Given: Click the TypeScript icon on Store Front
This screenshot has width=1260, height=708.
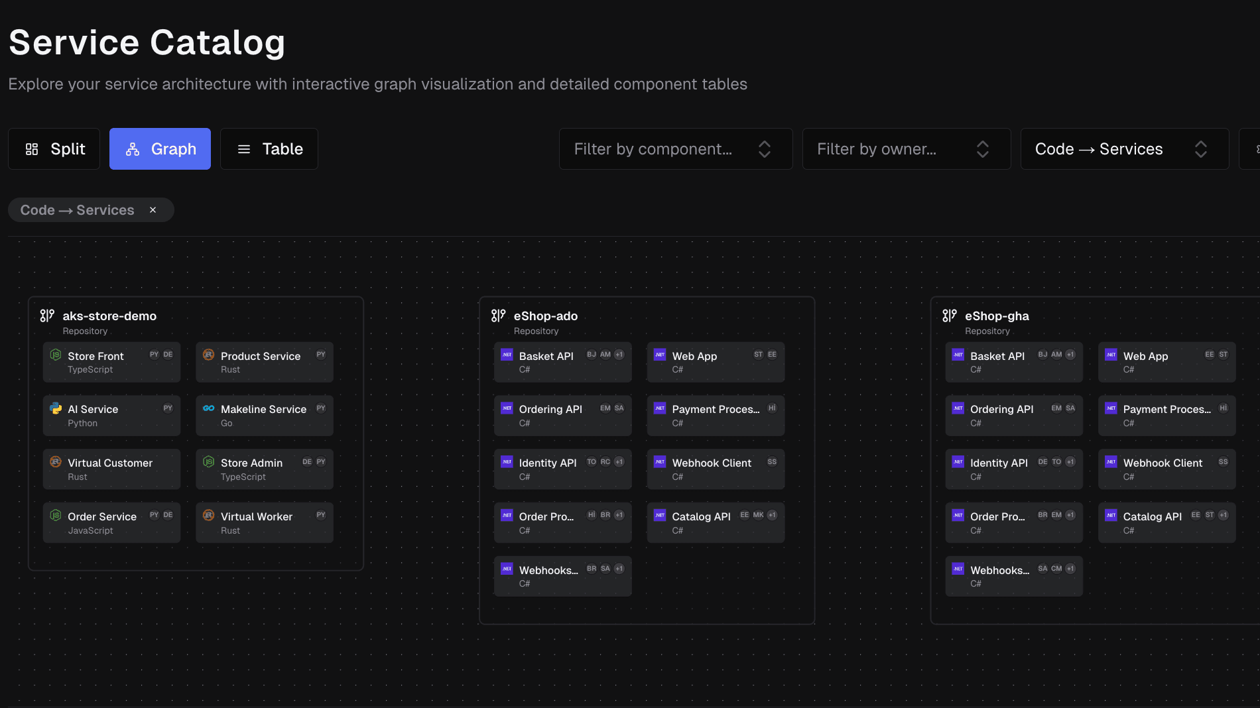Looking at the screenshot, I should tap(56, 355).
